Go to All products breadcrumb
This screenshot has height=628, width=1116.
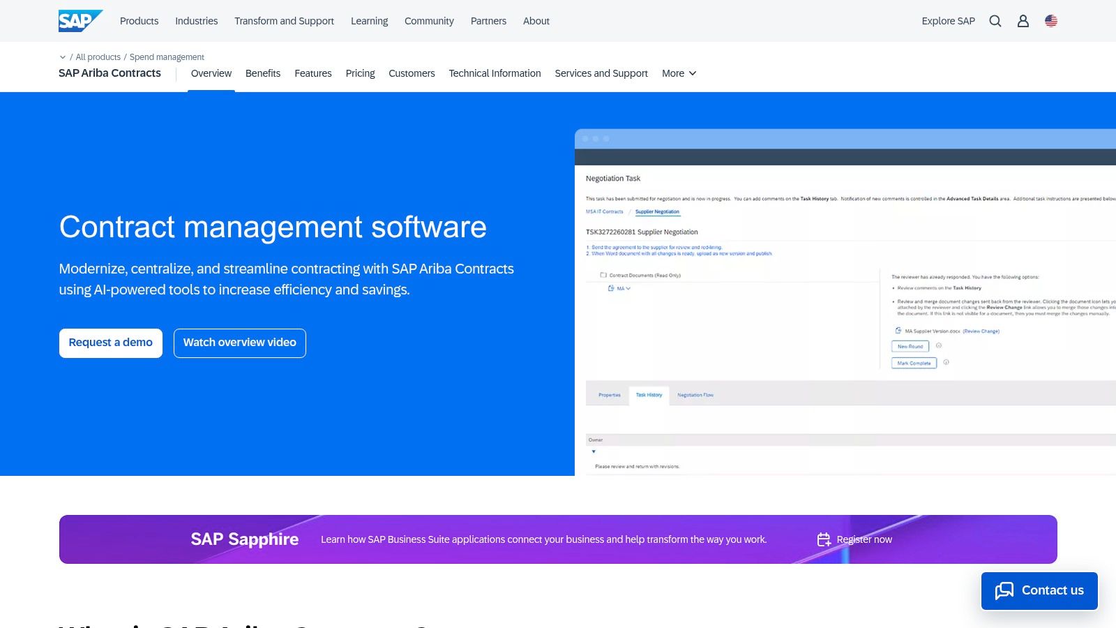98,57
